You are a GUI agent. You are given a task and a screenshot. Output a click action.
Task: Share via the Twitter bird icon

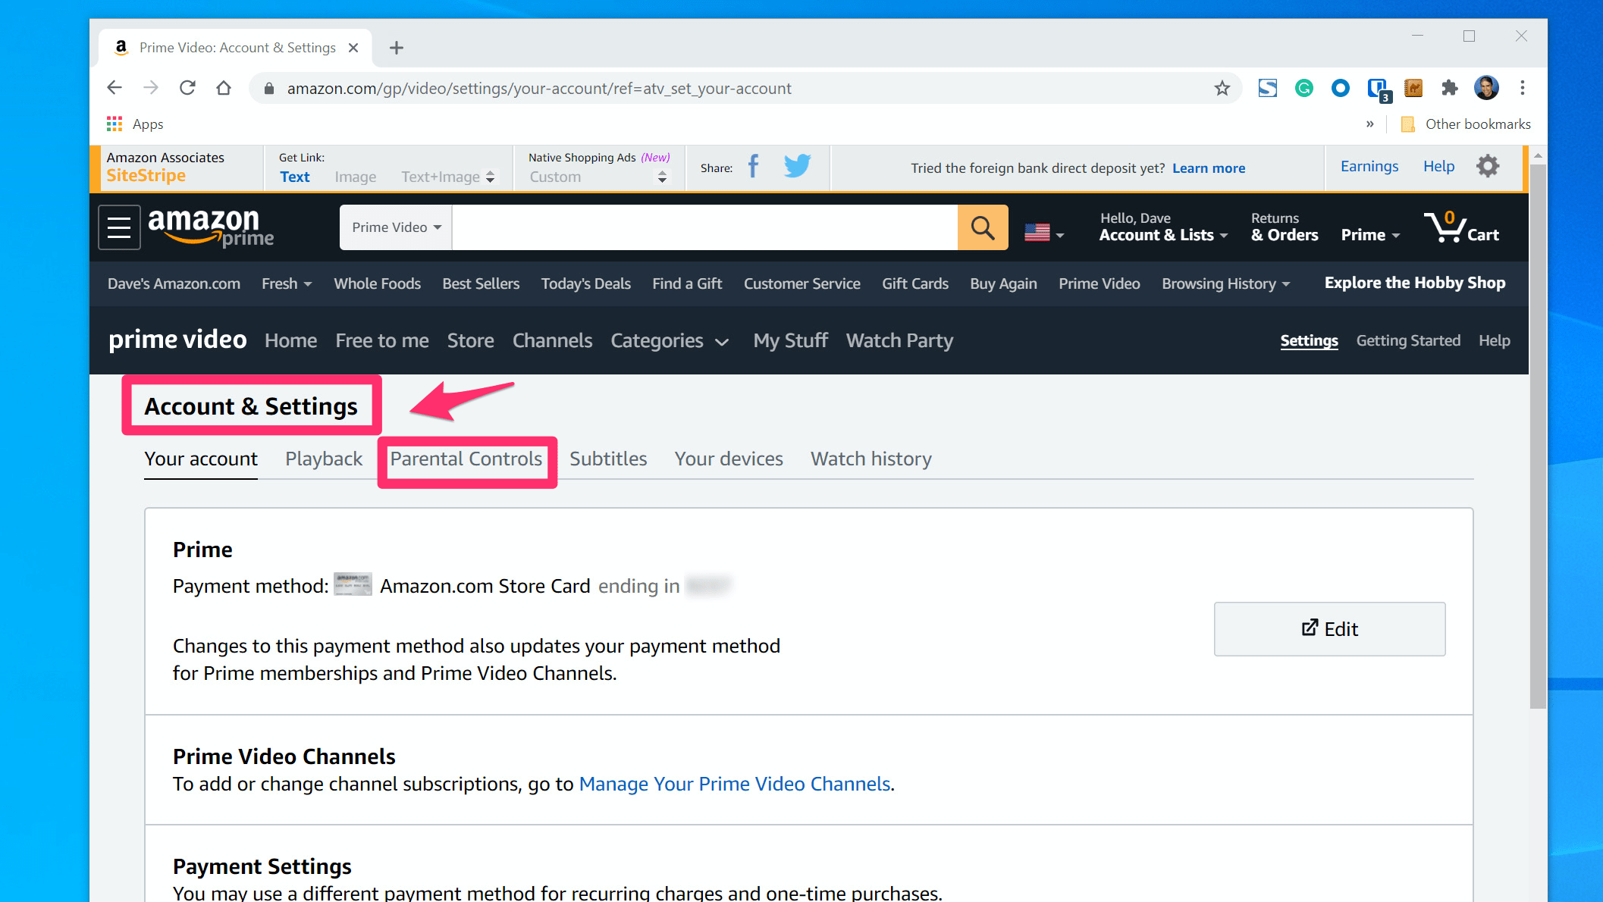point(797,166)
